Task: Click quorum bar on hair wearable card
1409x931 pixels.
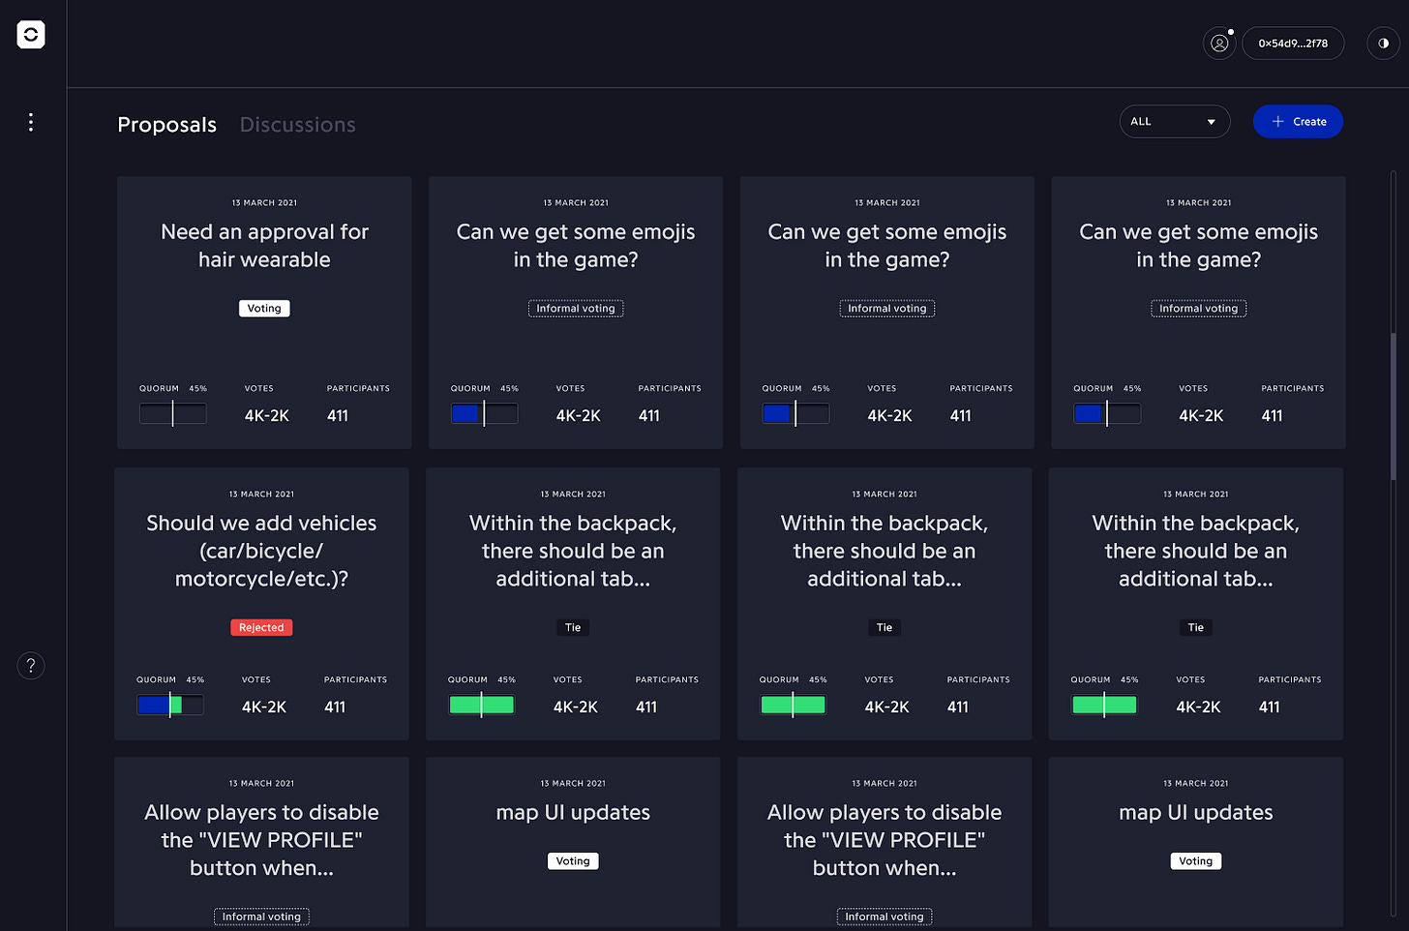Action: pyautogui.click(x=173, y=414)
